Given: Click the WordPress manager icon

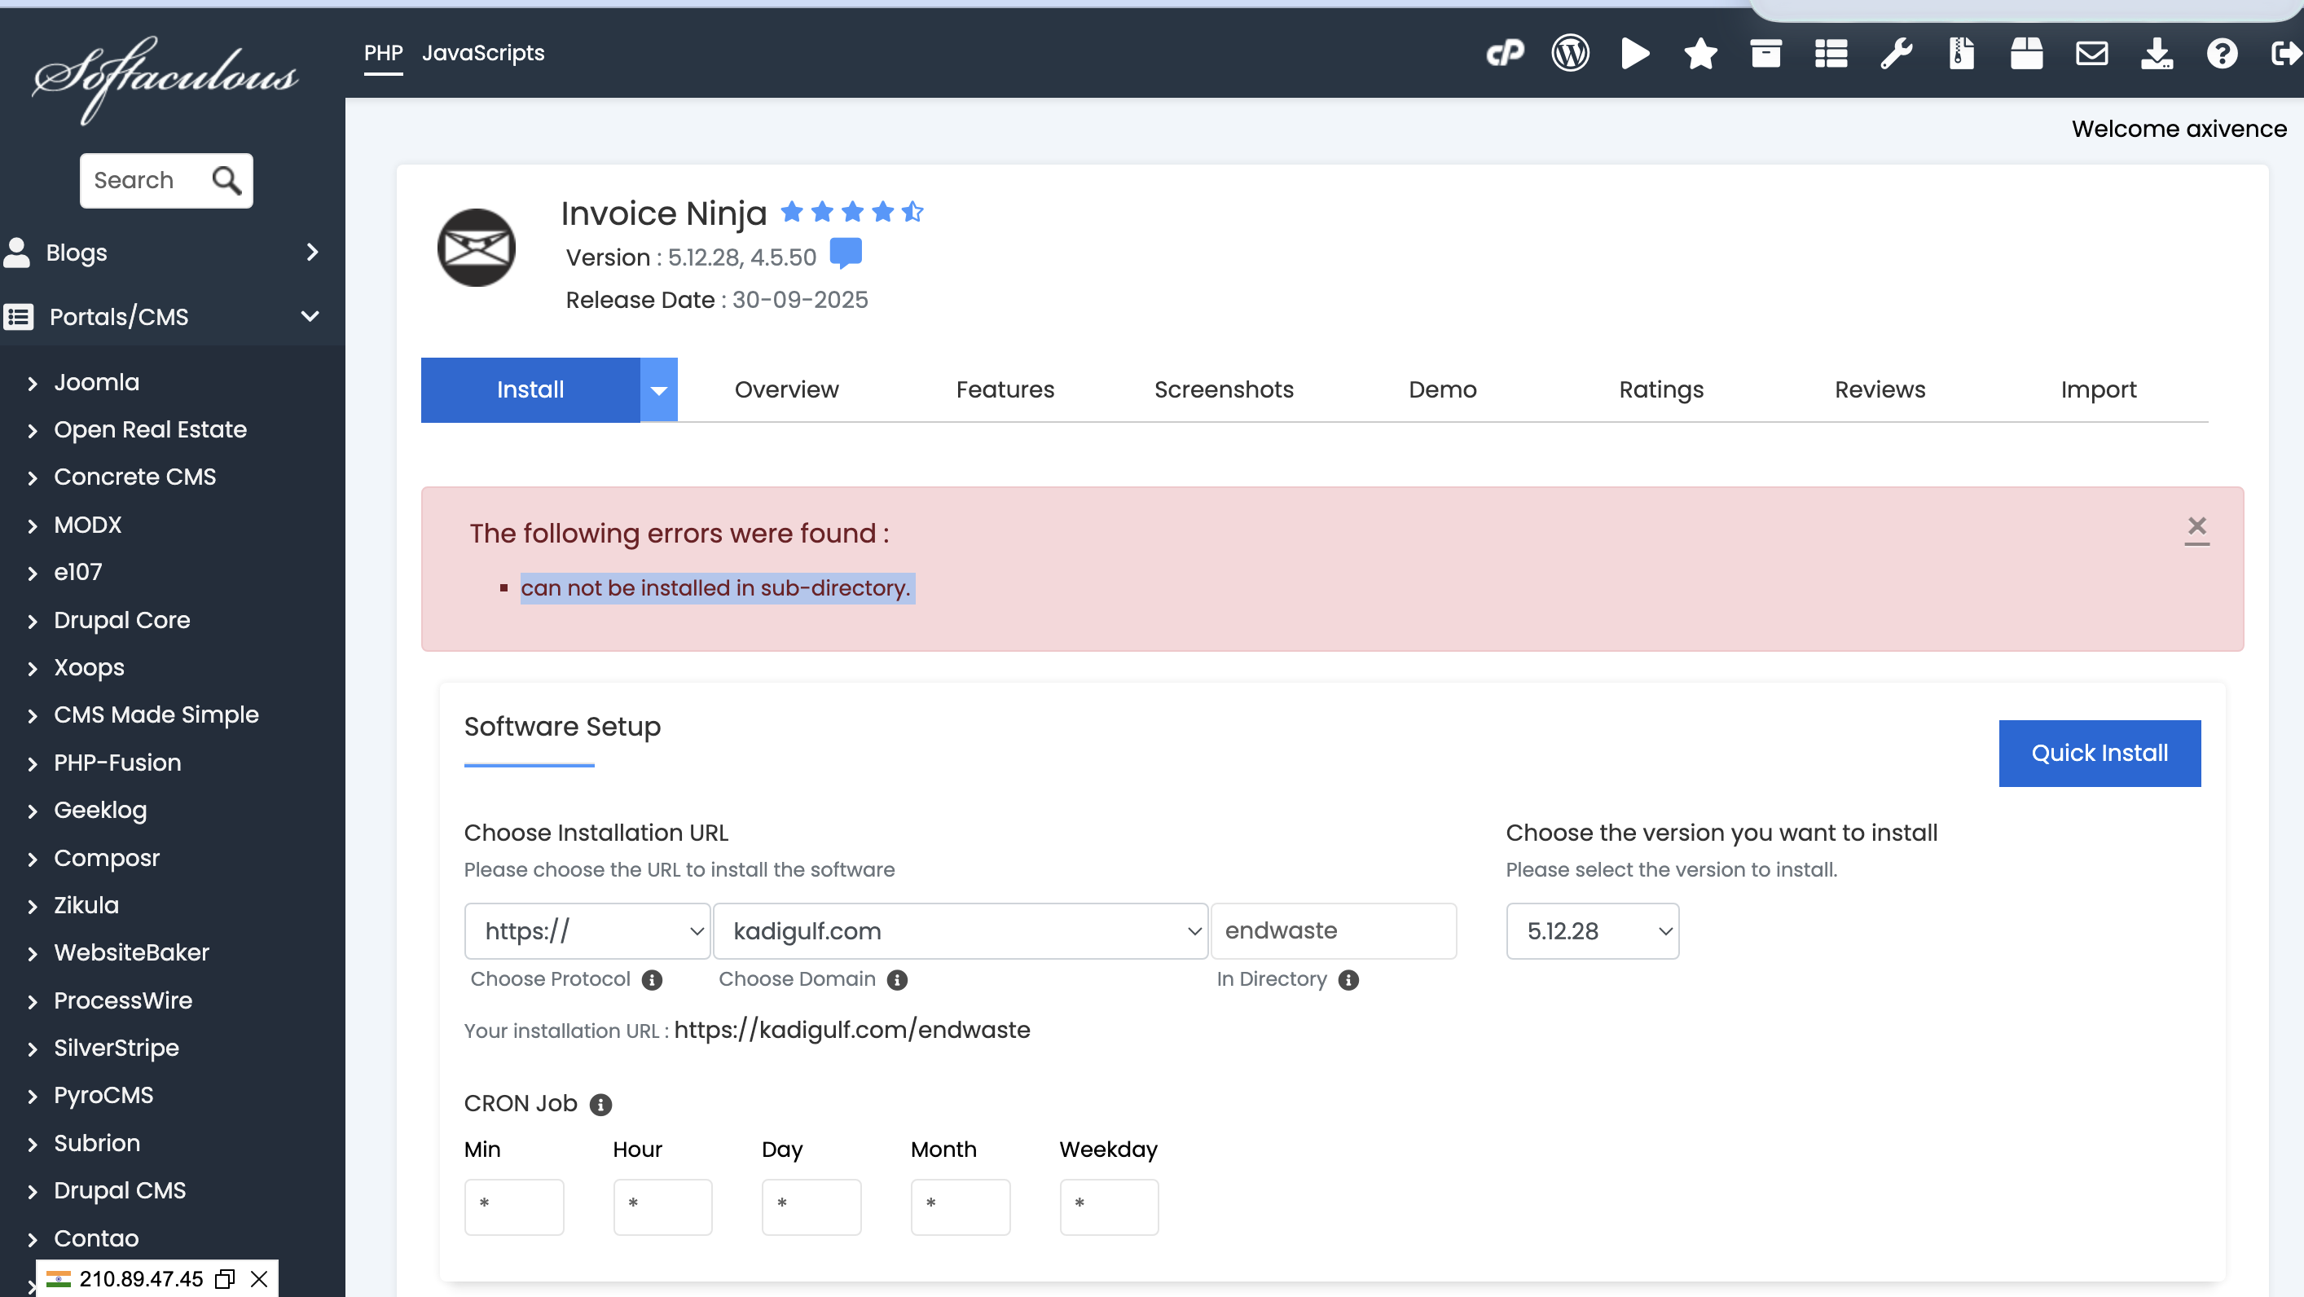Looking at the screenshot, I should 1570,54.
